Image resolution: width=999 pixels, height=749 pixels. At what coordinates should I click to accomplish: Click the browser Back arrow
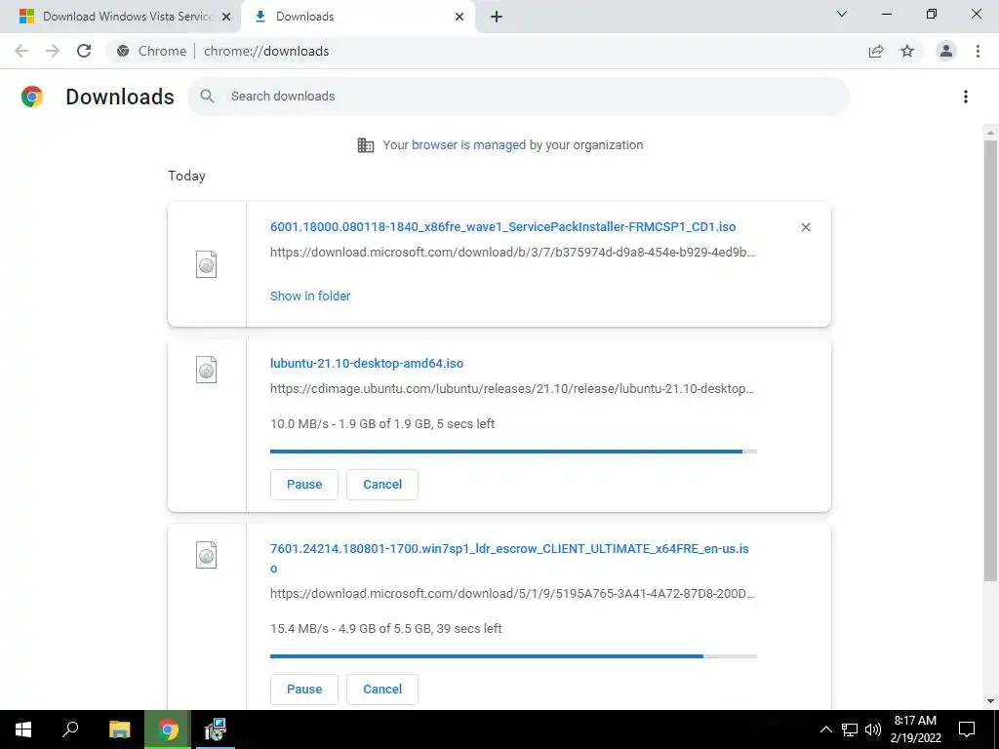(x=21, y=51)
